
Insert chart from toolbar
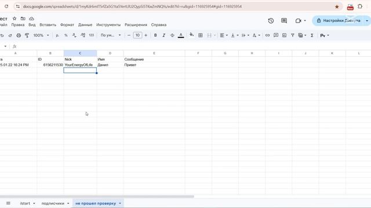pos(284,35)
